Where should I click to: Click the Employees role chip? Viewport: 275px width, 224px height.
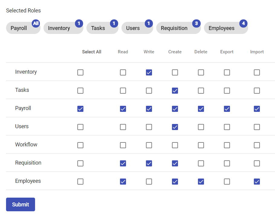pos(222,28)
